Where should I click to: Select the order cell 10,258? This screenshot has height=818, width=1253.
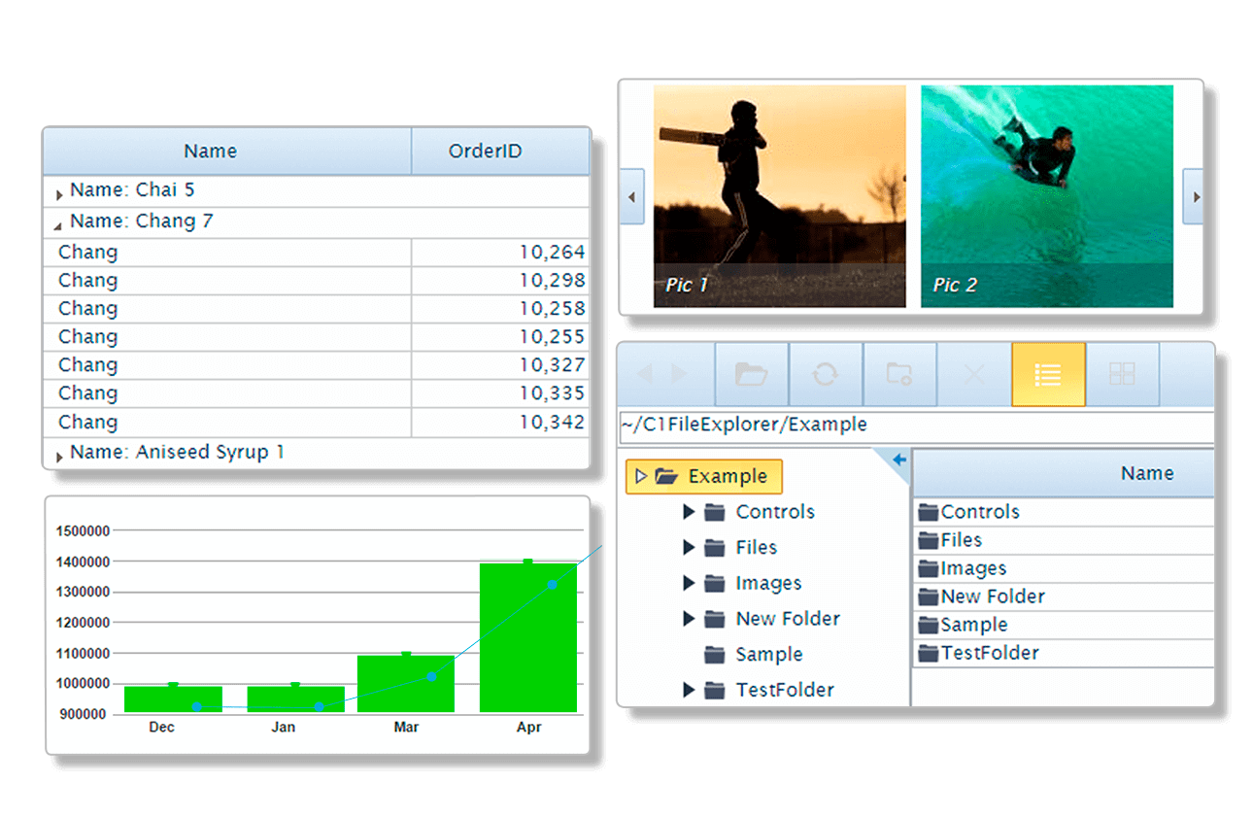tap(500, 309)
